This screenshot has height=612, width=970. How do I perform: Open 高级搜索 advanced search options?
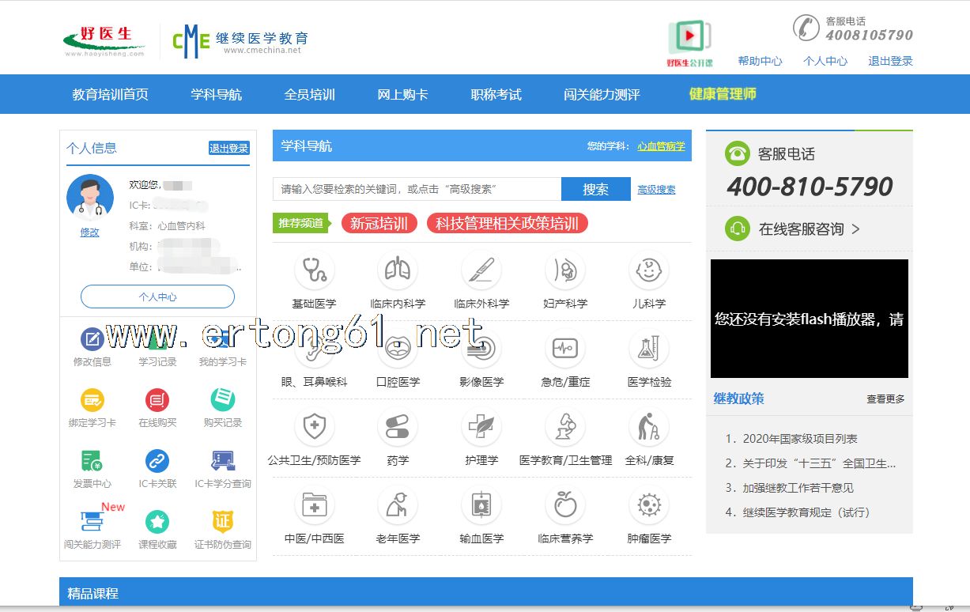point(656,190)
